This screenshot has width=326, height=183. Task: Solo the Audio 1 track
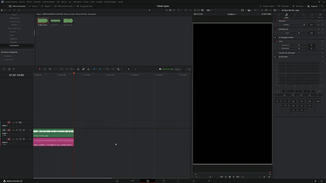point(20,130)
